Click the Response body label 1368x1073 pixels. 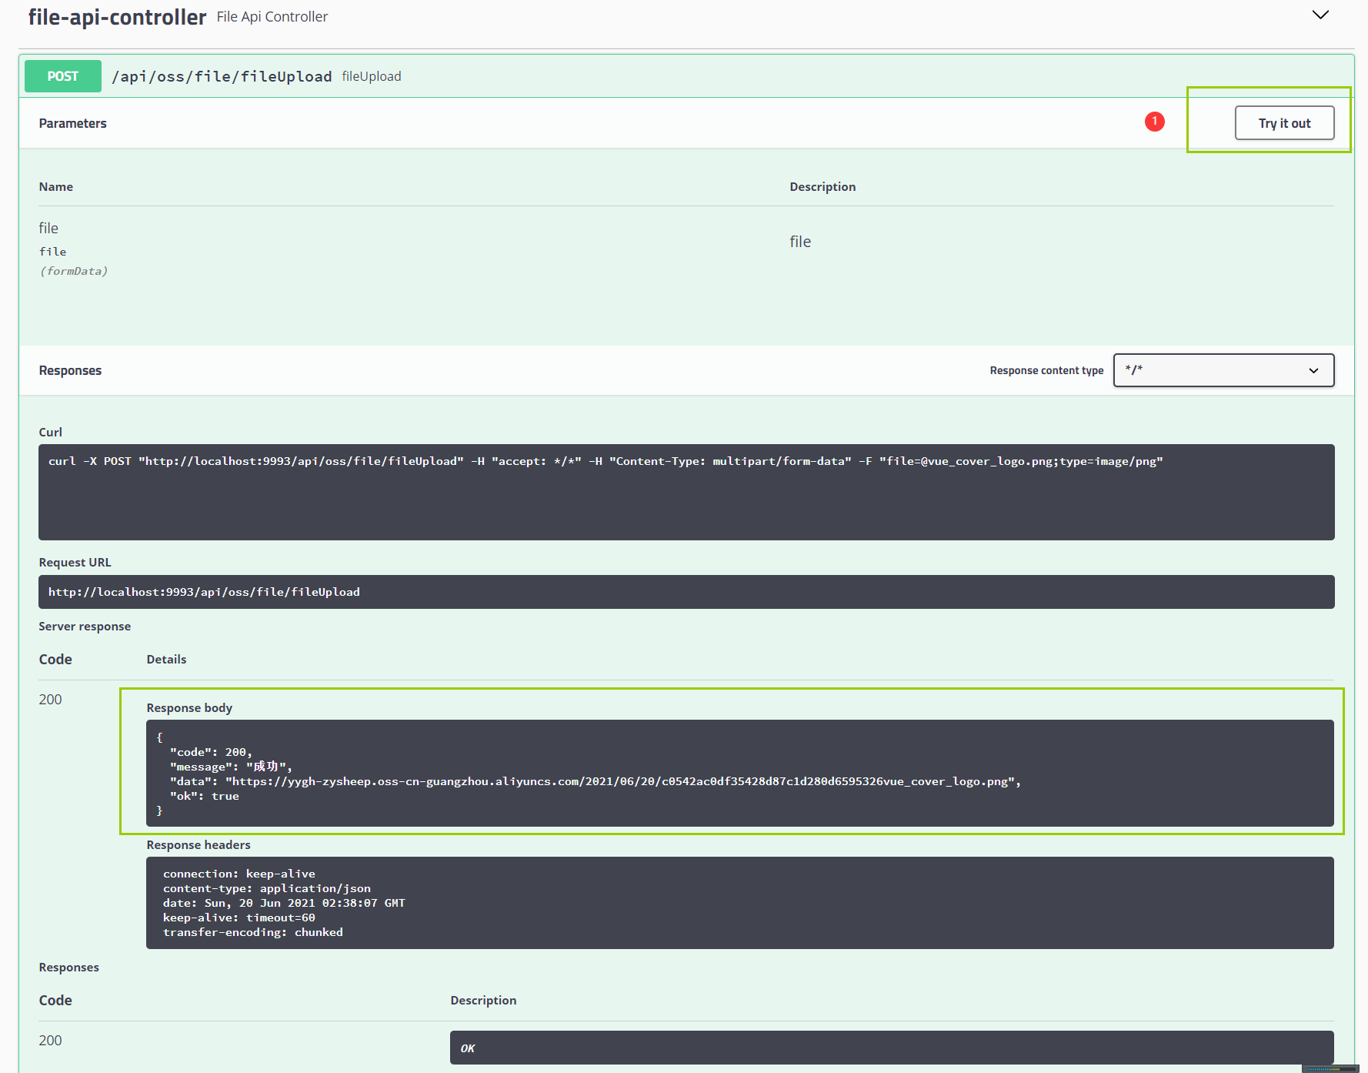click(x=189, y=708)
